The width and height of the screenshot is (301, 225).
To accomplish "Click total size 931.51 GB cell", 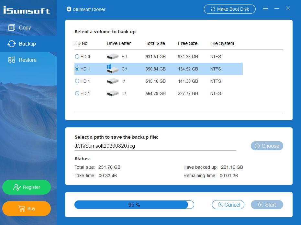I will [155, 57].
